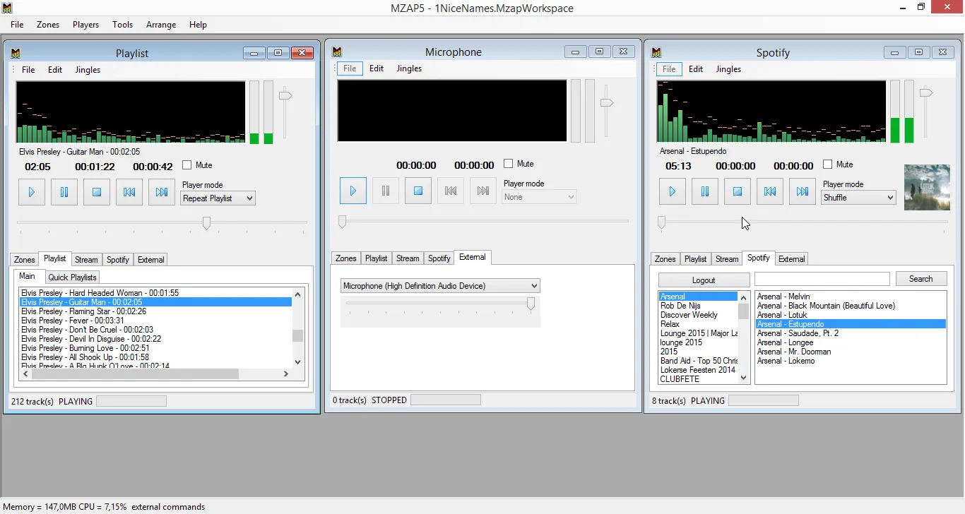Screen dimensions: 965x514
Task: Tick the Mute checkbox in Spotify player
Action: (828, 165)
